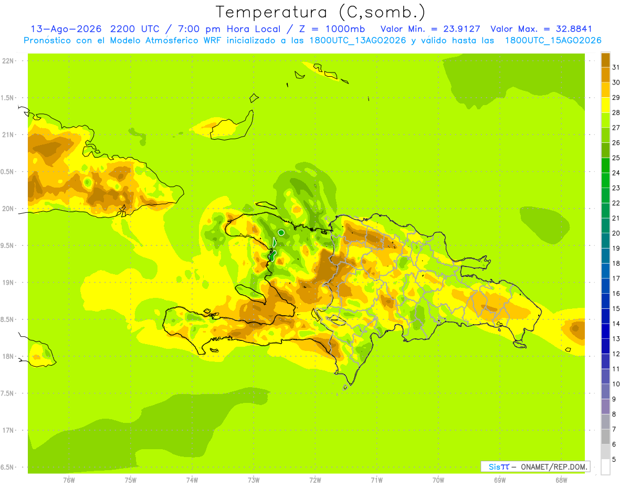
Task: Click the latitude label "20N"
Action: (x=8, y=209)
